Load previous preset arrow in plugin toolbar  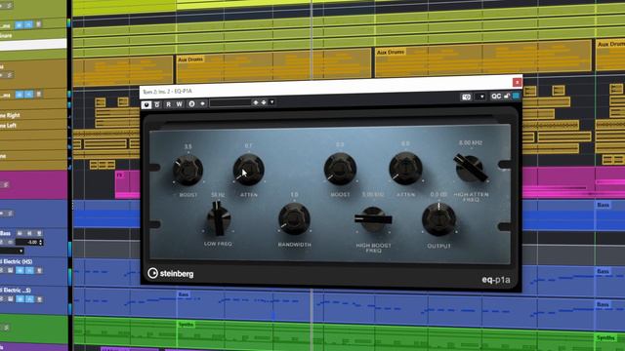coord(256,102)
